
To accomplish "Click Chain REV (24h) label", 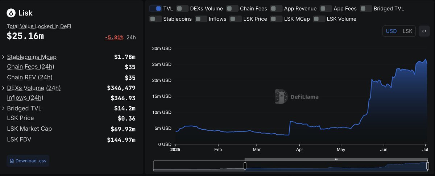I will 30,77.
